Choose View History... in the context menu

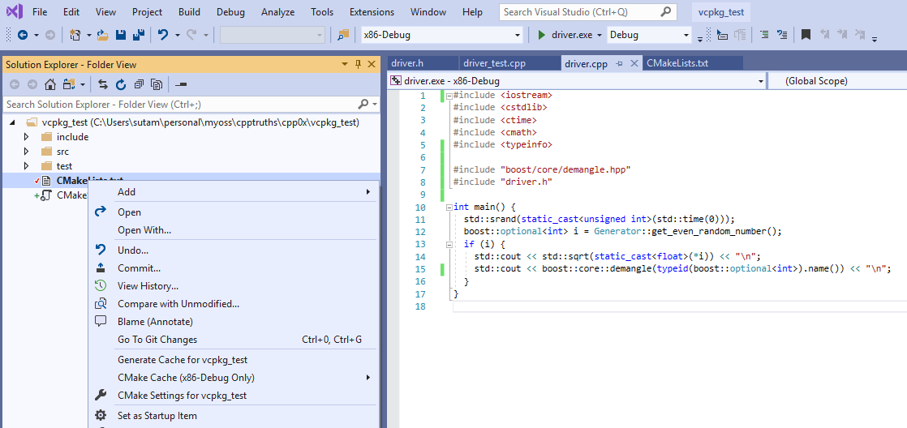click(233, 286)
